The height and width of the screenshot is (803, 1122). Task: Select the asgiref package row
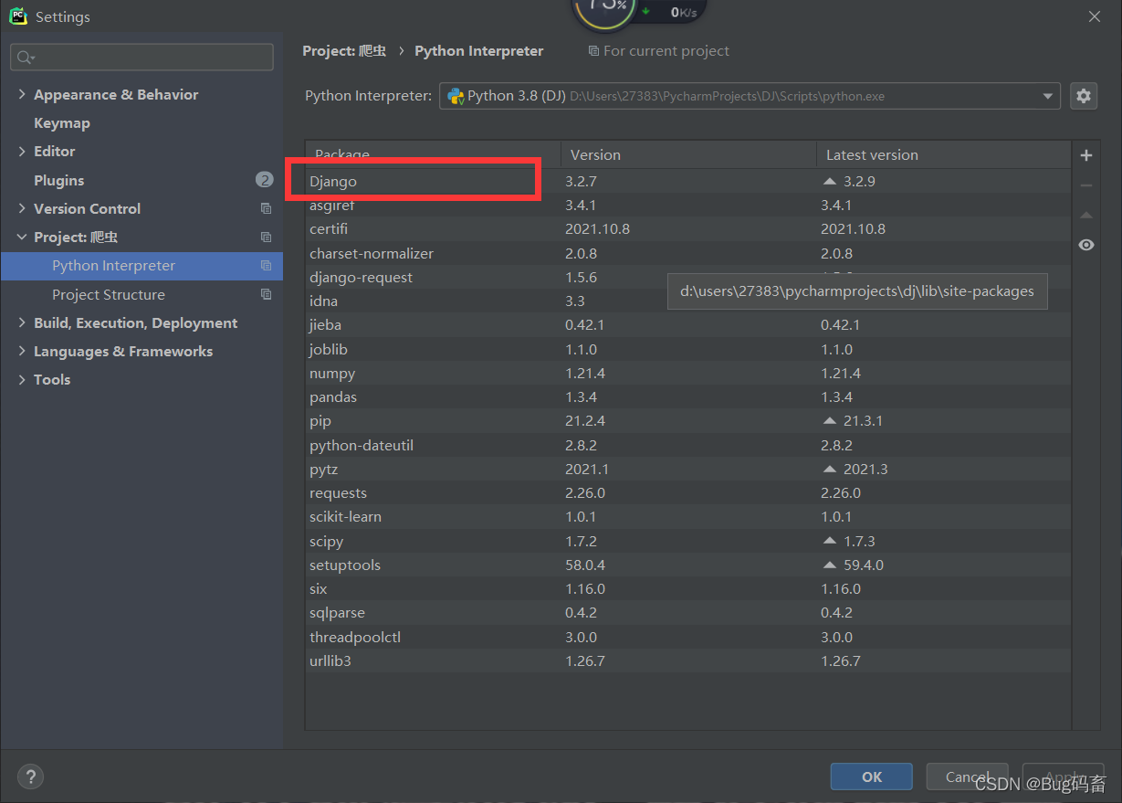[x=688, y=205]
